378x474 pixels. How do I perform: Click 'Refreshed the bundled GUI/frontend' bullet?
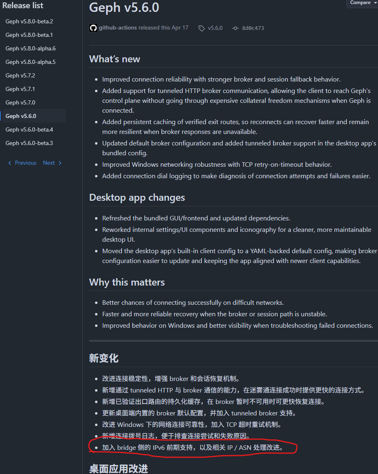(x=196, y=218)
